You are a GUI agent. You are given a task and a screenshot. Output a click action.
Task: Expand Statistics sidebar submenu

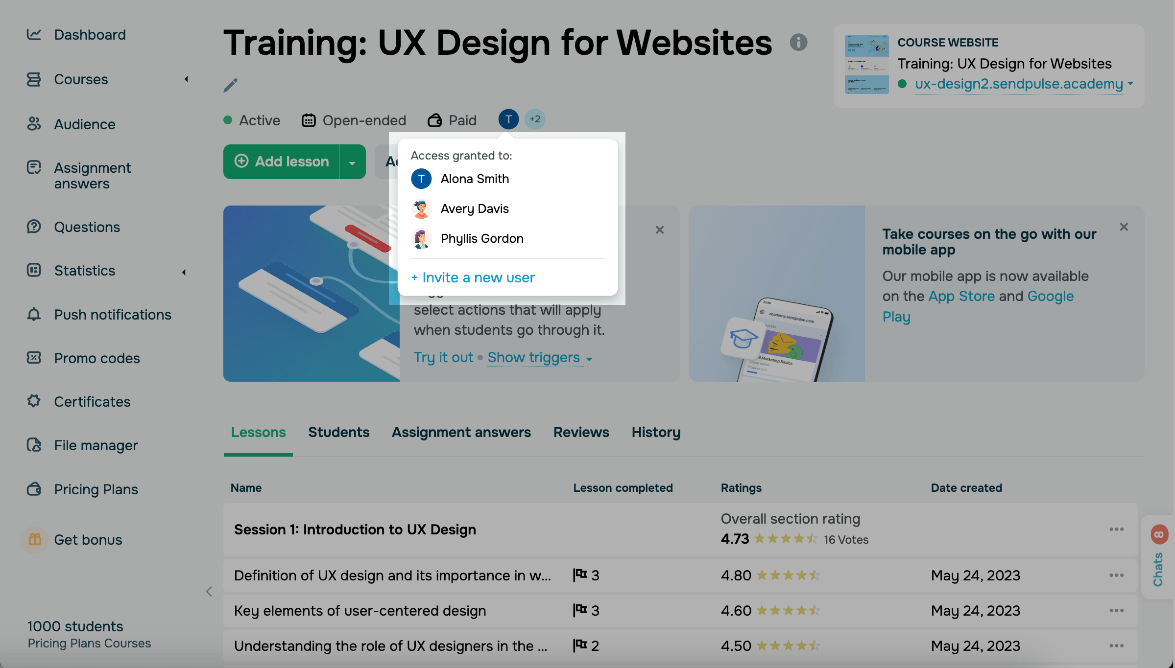[x=184, y=272]
